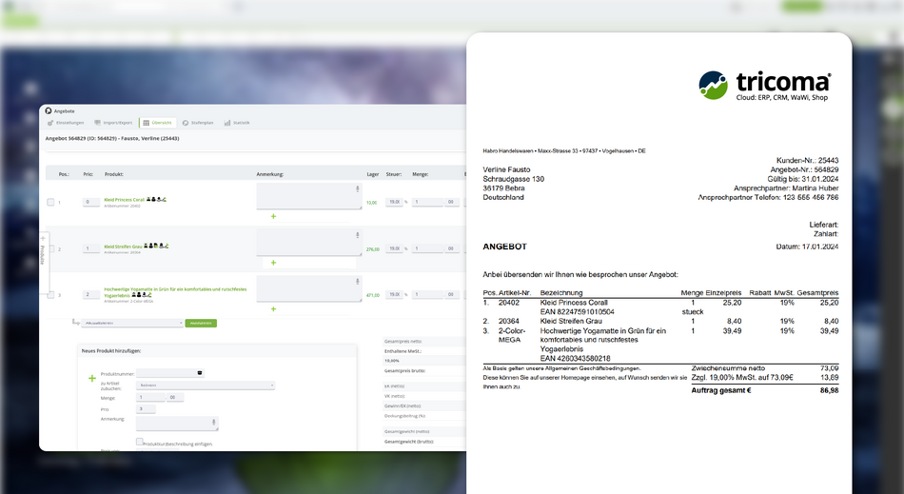Click the Produkt: column header
904x494 pixels.
[113, 174]
